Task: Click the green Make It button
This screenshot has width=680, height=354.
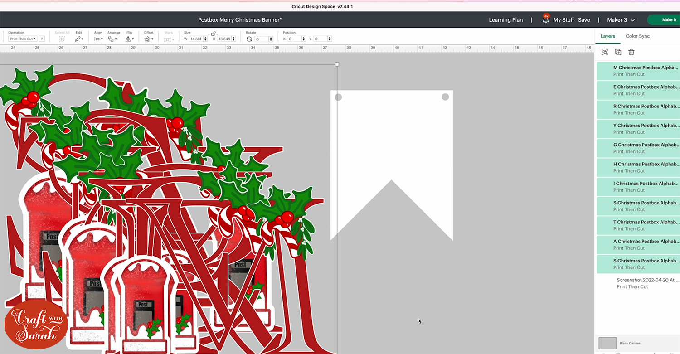Action: (668, 20)
